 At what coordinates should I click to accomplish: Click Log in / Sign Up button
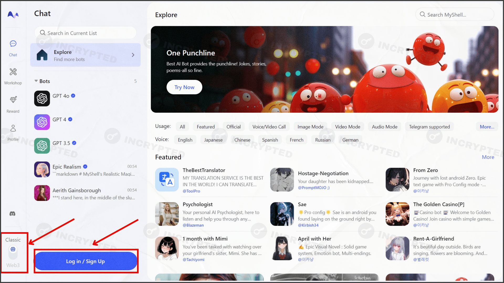click(86, 261)
